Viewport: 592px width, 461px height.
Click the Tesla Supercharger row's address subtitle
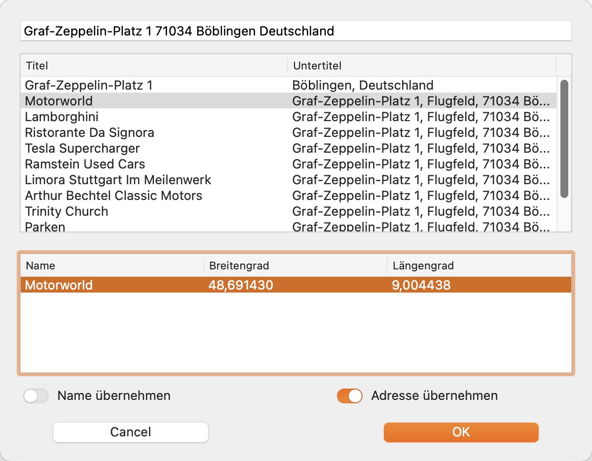tap(420, 148)
